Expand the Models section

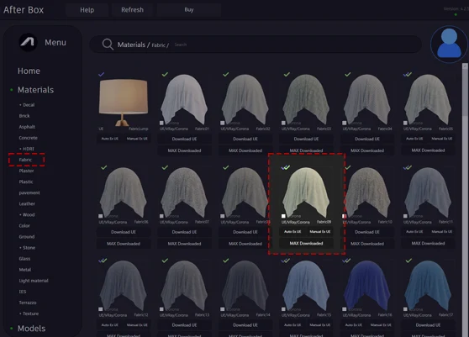tap(31, 329)
